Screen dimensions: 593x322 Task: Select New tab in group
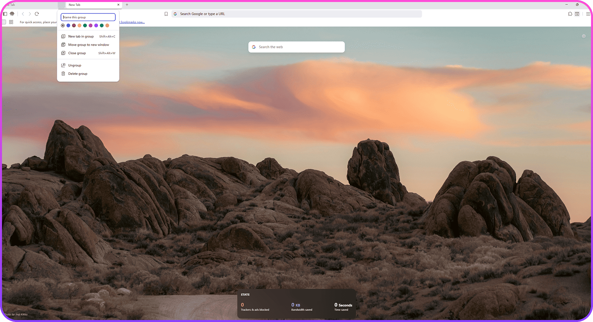tap(81, 37)
